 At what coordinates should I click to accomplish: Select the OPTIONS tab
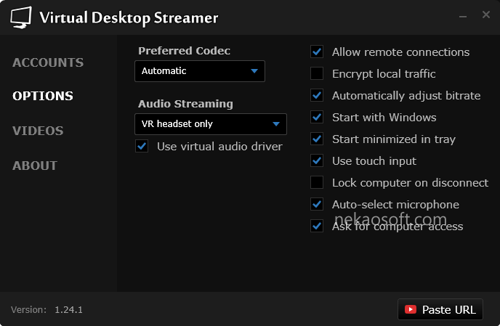[43, 96]
